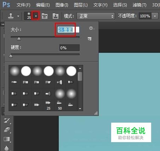This screenshot has height=151, width=160.
Task: Open the brush picker gear settings menu
Action: click(91, 28)
